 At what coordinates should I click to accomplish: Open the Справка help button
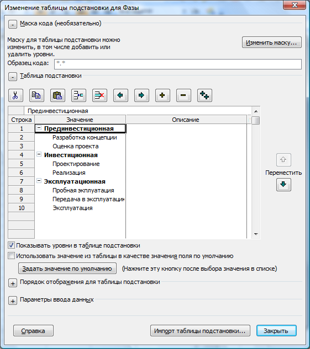(x=33, y=331)
